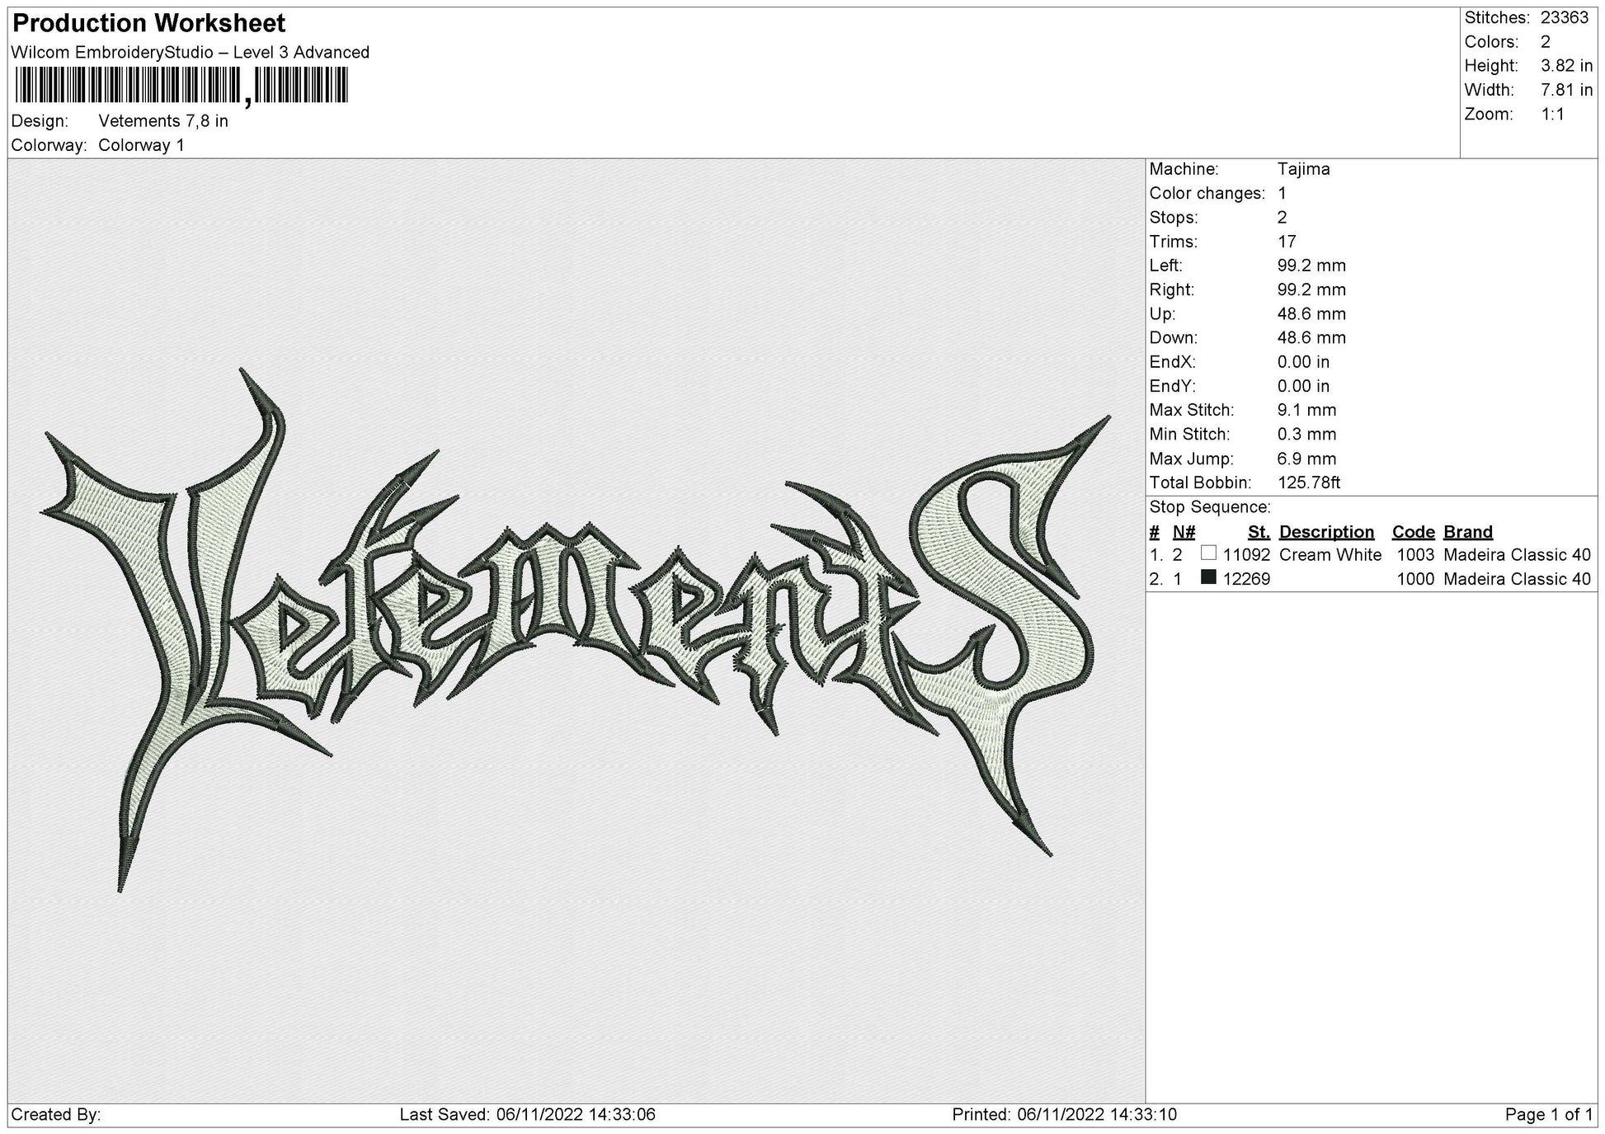
Task: Click the Cream White color swatch box
Action: coord(1208,553)
